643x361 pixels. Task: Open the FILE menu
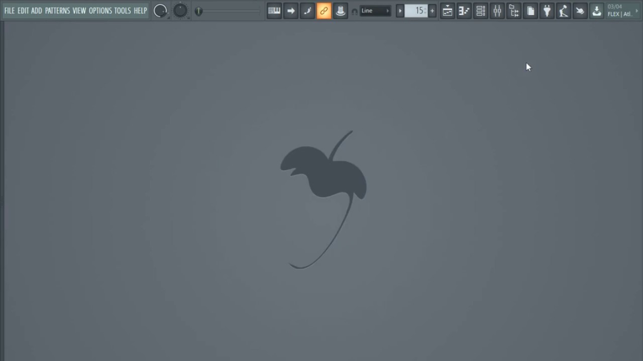pos(10,11)
